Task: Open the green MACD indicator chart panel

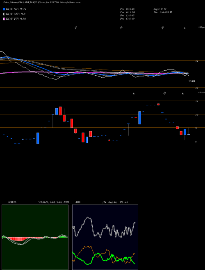Action: click(35, 237)
